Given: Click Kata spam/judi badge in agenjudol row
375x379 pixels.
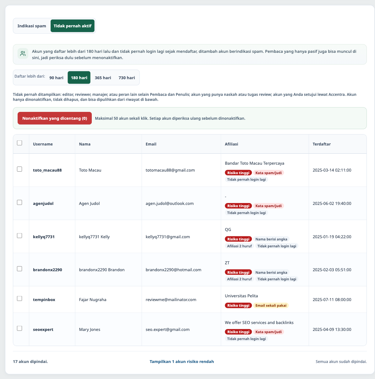Looking at the screenshot, I should pos(268,206).
